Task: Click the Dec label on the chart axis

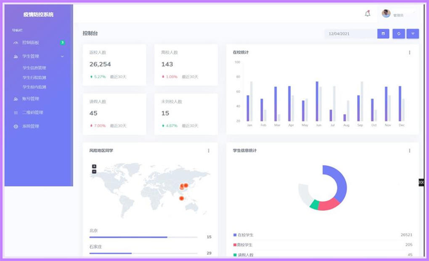Action: coord(401,125)
